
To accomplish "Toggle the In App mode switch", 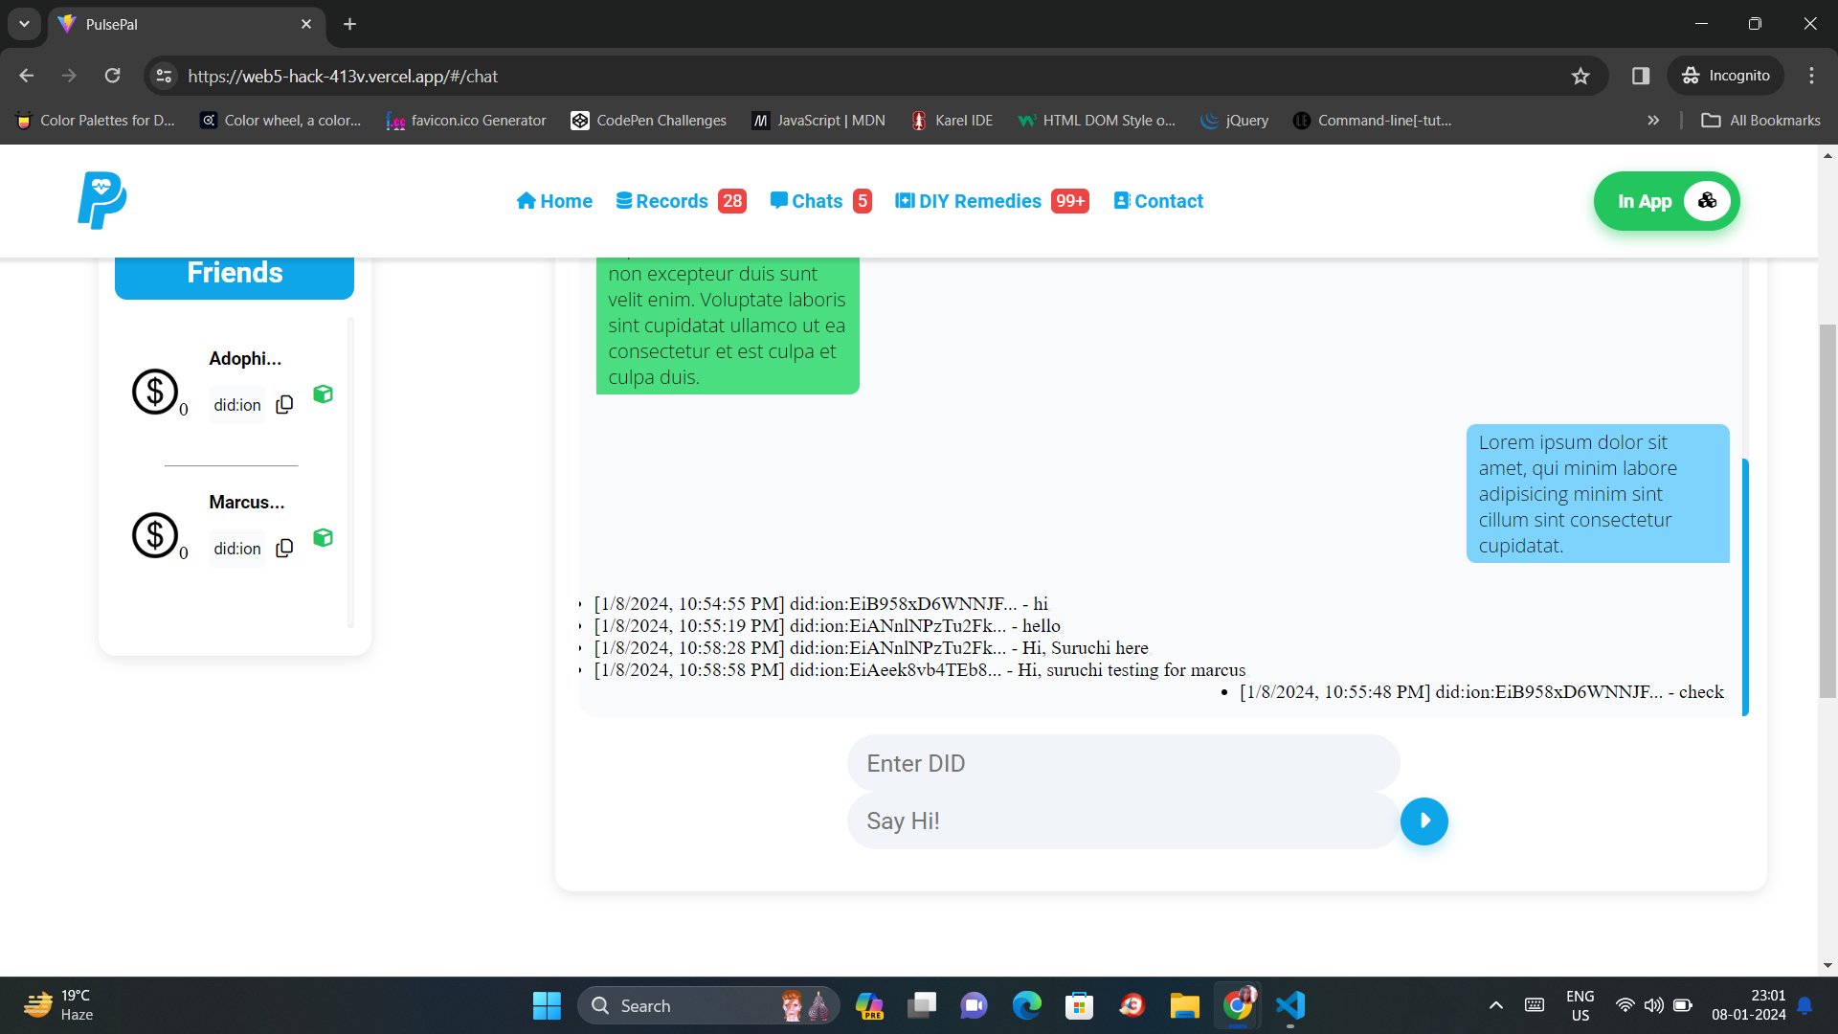I will (1707, 201).
